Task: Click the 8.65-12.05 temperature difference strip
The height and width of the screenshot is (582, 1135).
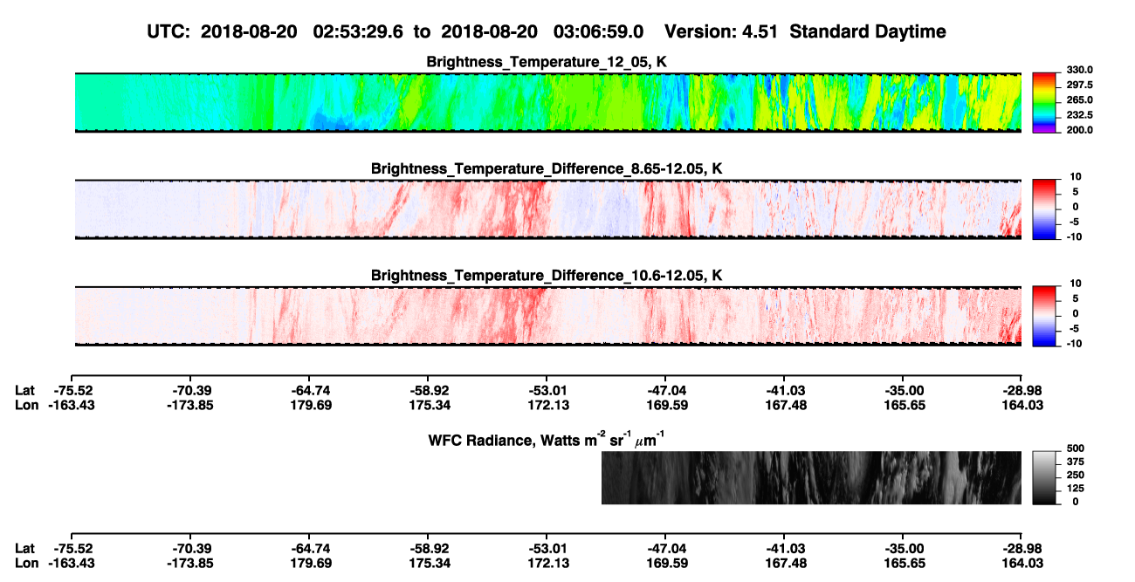Action: pos(548,209)
